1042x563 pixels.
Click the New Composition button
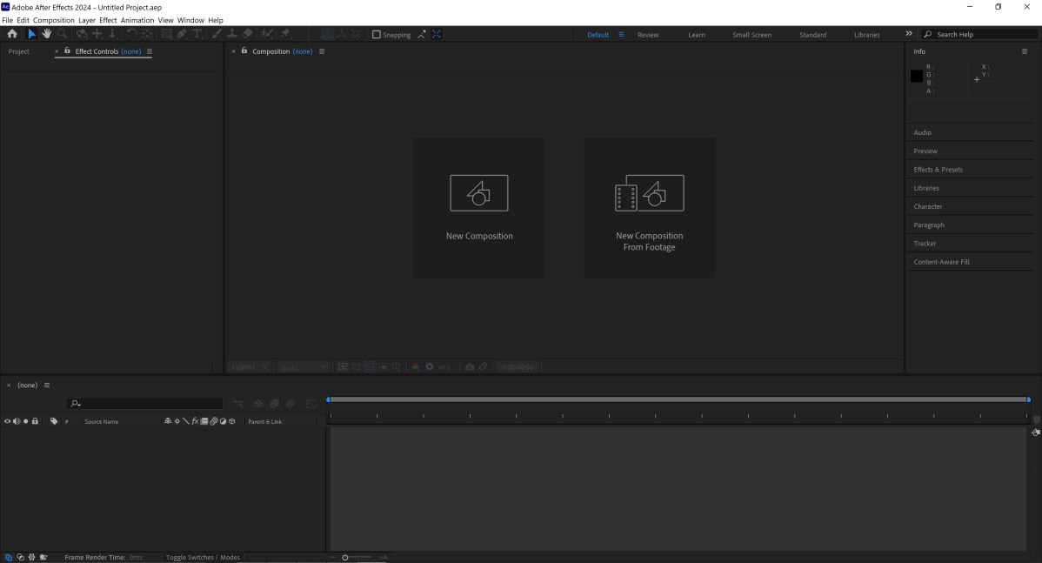(479, 208)
